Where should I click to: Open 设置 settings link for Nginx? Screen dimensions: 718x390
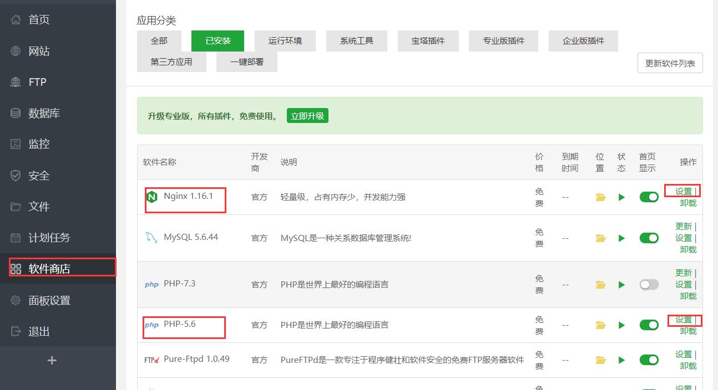tap(683, 191)
